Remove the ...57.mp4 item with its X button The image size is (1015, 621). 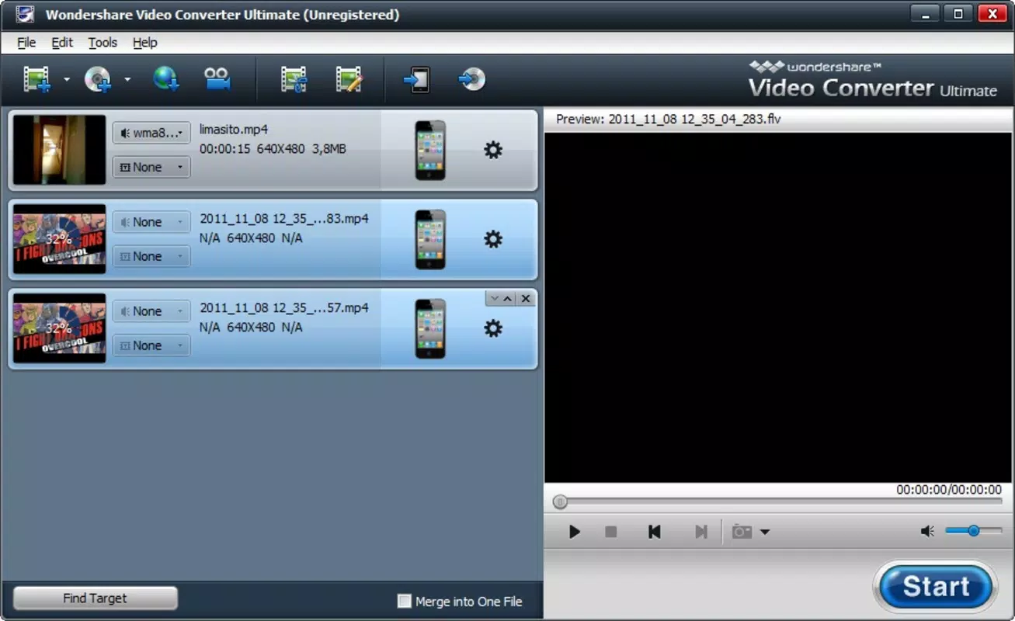pos(526,299)
